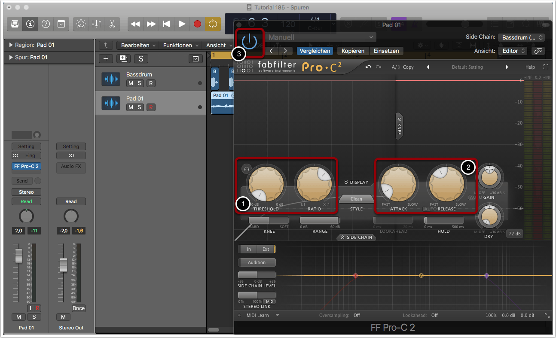The image size is (556, 338).
Task: Solo the Pad 01 track
Action: pos(140,107)
